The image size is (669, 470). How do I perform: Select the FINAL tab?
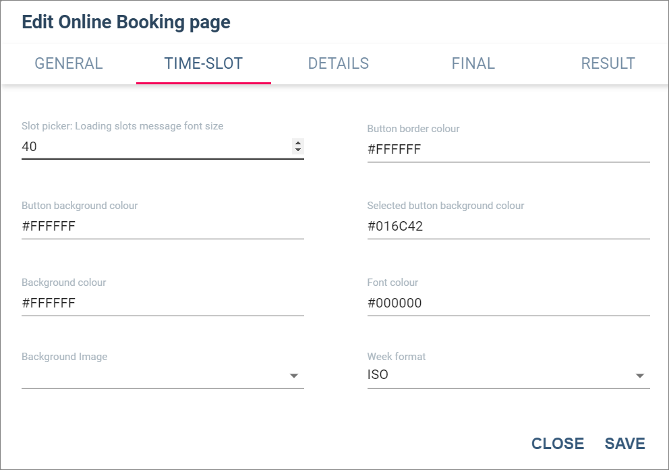[473, 63]
